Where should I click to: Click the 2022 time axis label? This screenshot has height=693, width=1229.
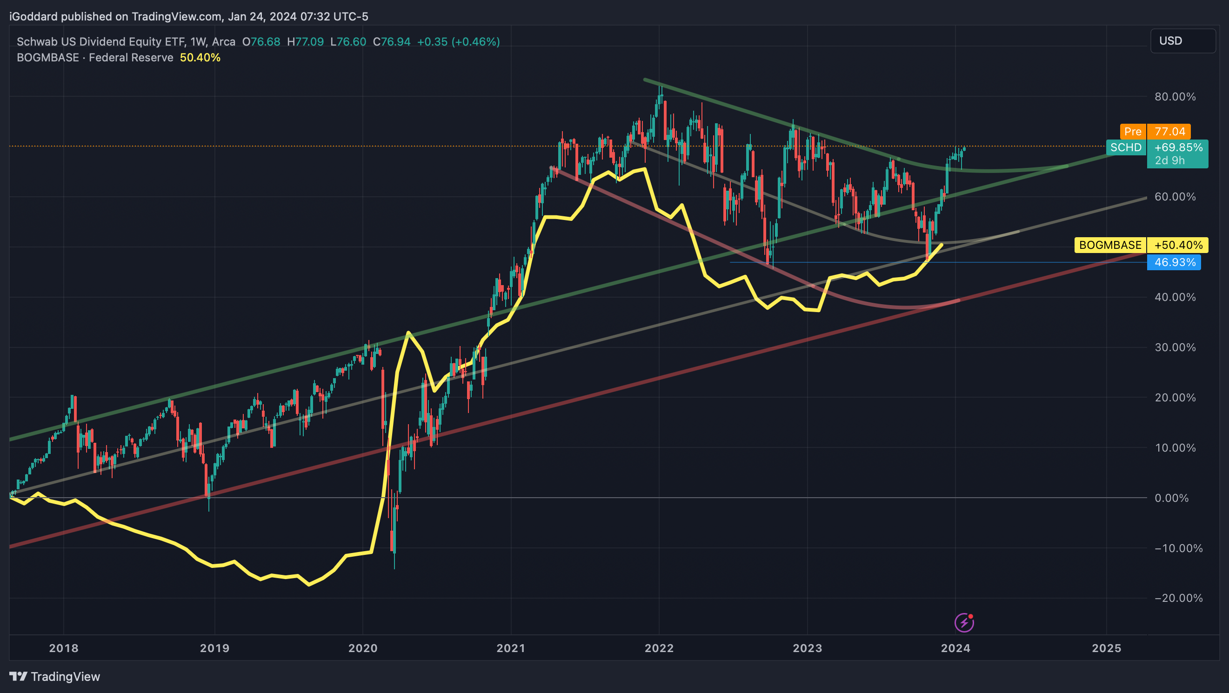659,648
